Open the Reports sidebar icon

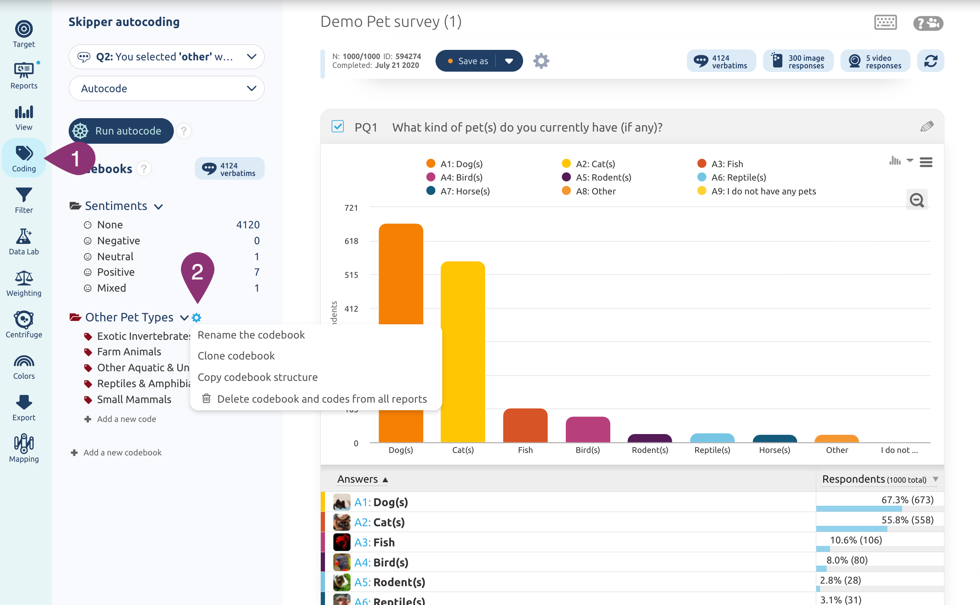click(24, 76)
